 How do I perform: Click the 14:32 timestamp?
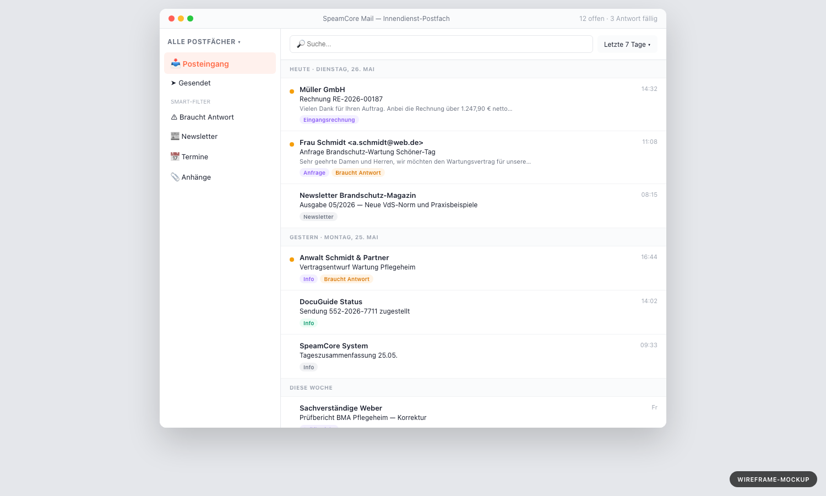(649, 89)
